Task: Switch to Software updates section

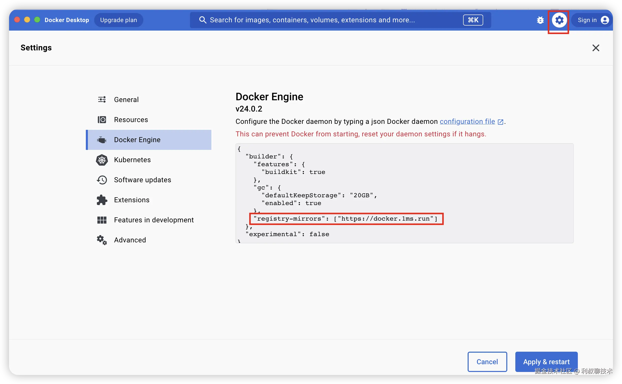Action: tap(142, 180)
